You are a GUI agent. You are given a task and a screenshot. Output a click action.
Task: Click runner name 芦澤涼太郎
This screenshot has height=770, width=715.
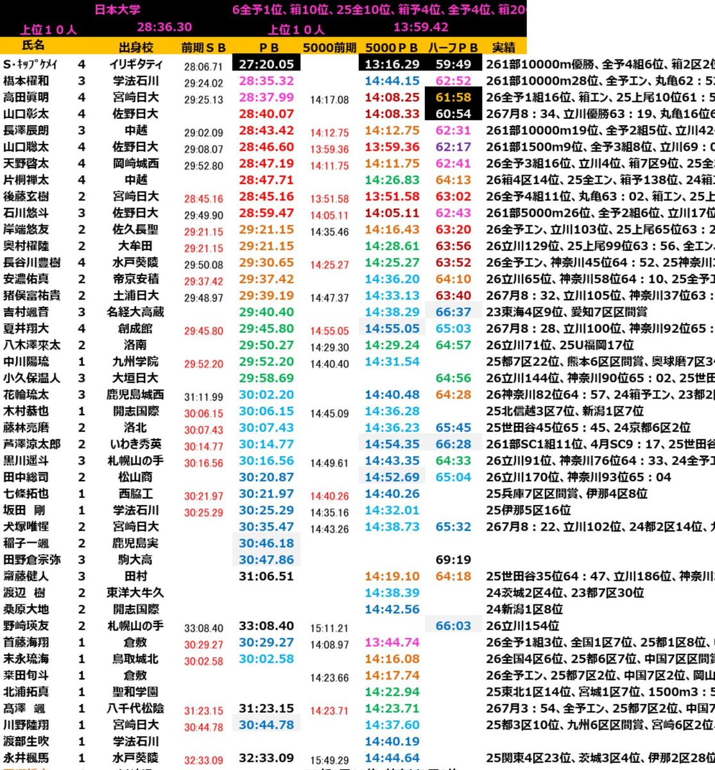tap(32, 444)
